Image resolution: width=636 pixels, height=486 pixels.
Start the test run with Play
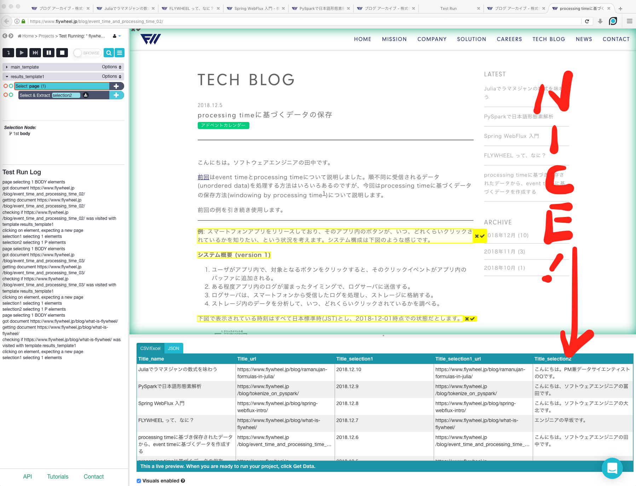[x=22, y=53]
